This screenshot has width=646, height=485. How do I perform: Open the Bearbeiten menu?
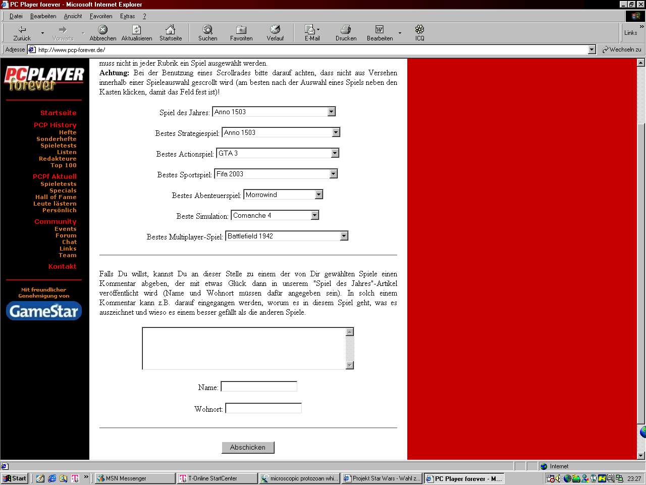click(x=43, y=16)
